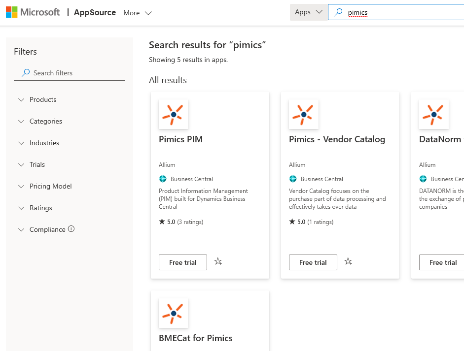Viewport: 464px width, 351px height.
Task: Click the "Filters" panel heading
Action: 26,52
